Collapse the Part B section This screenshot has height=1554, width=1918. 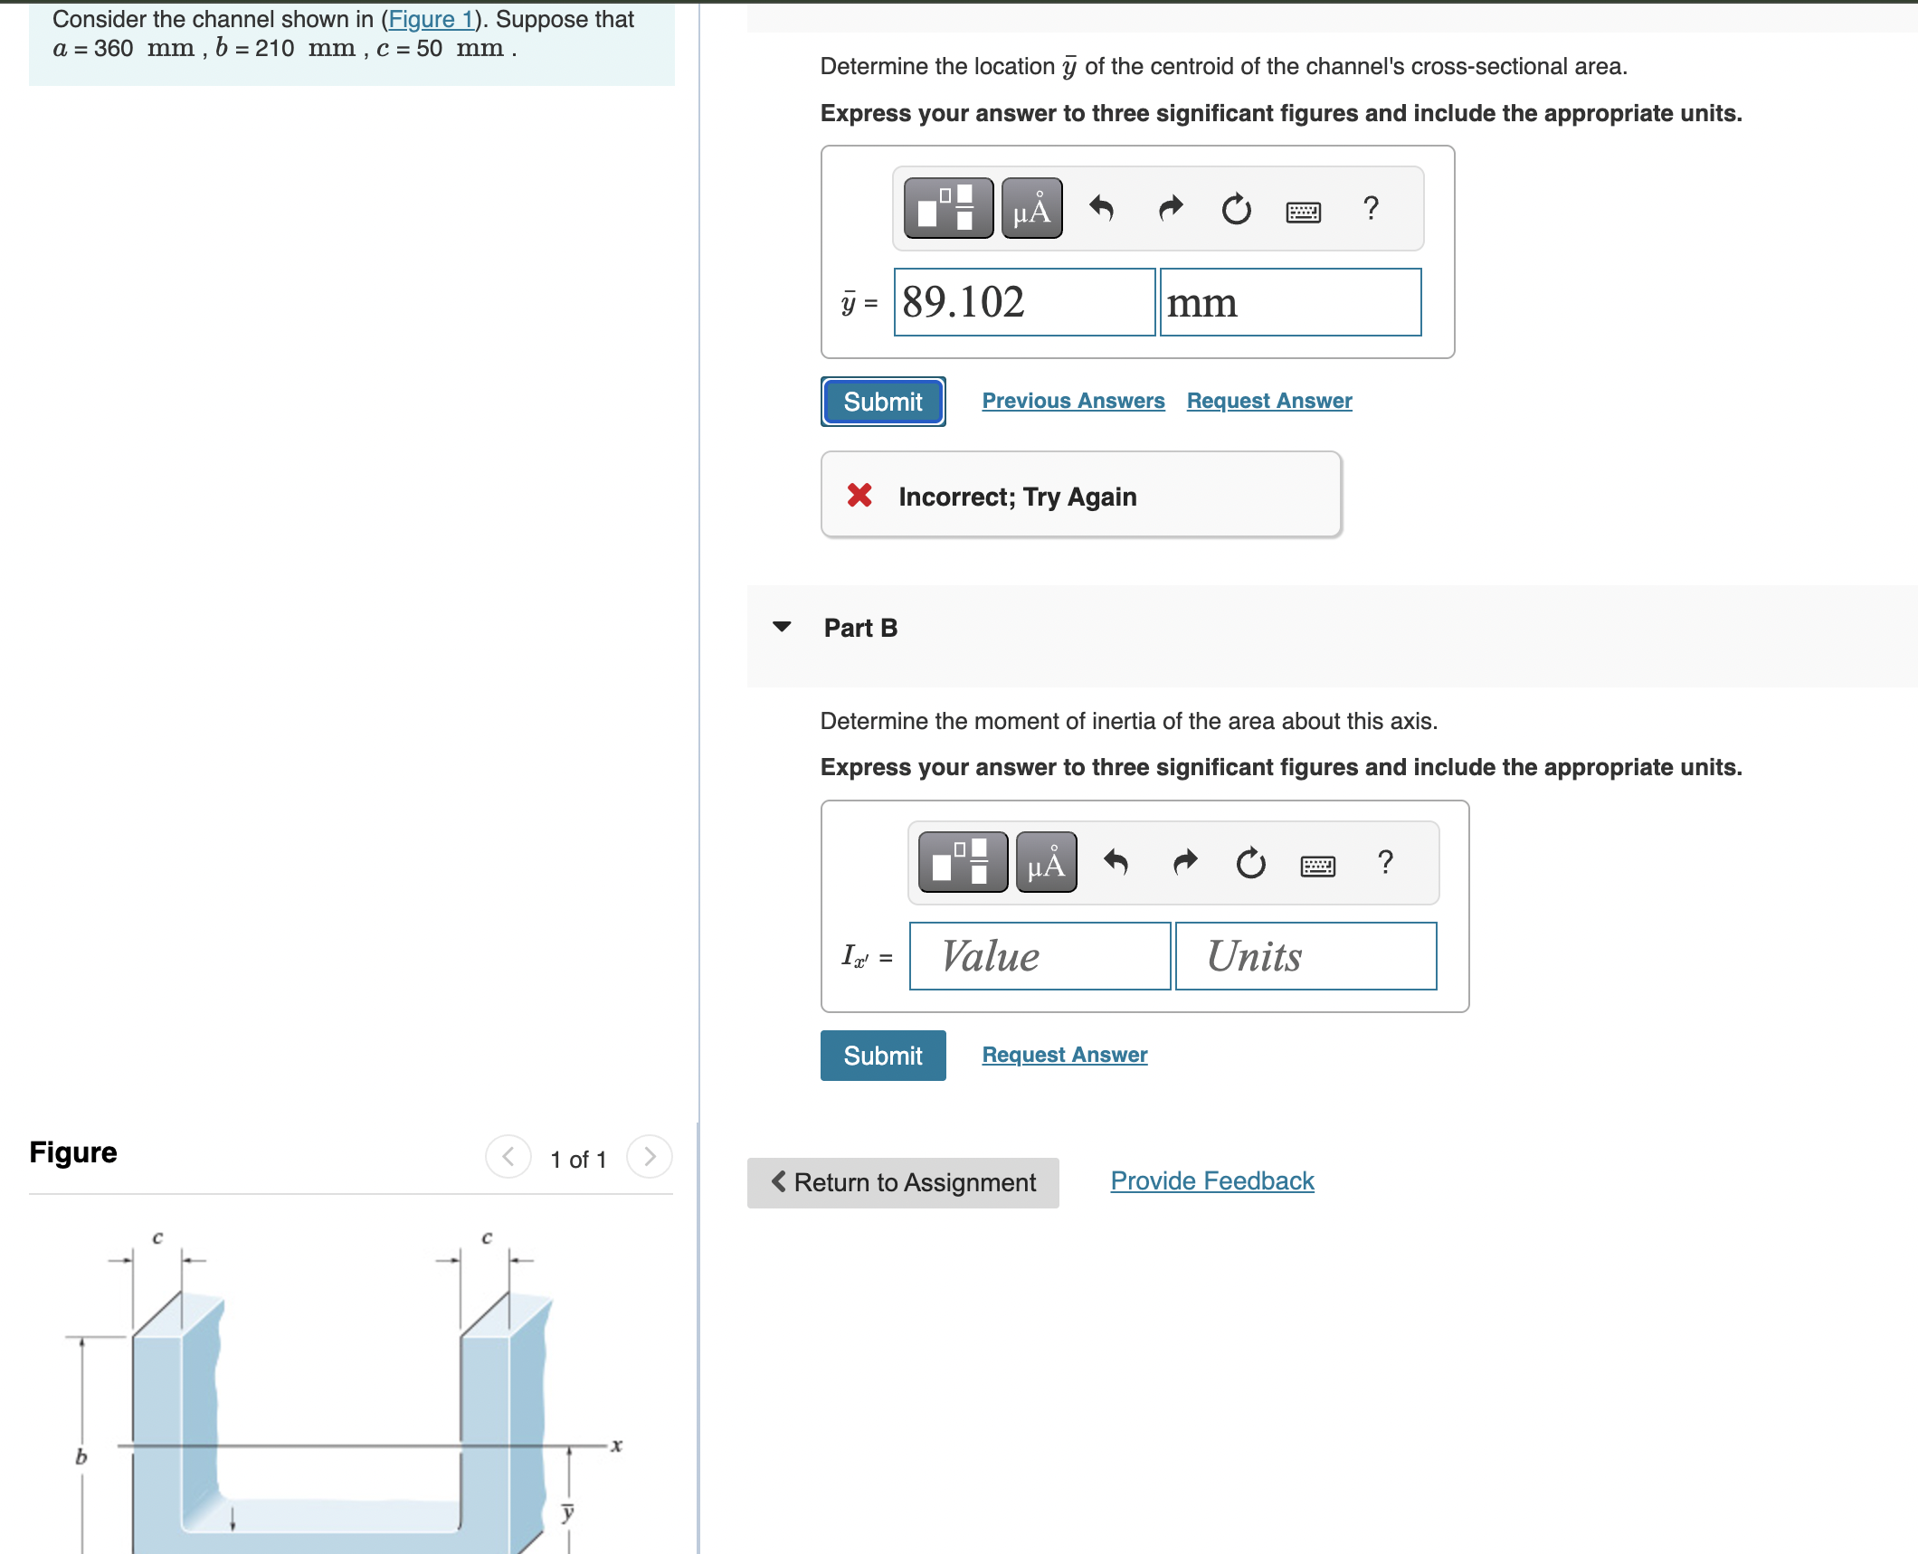[x=783, y=627]
